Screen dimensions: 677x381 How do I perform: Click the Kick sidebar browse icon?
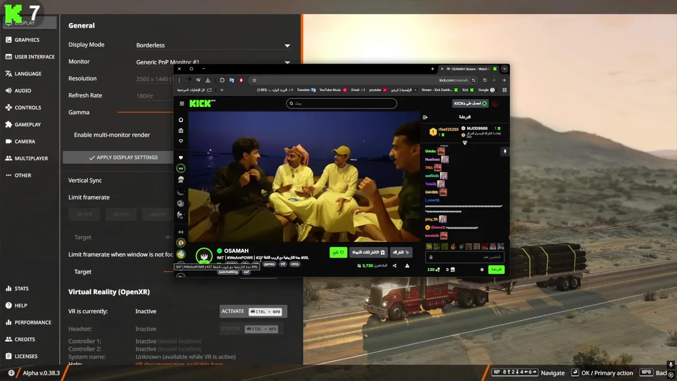point(181,131)
